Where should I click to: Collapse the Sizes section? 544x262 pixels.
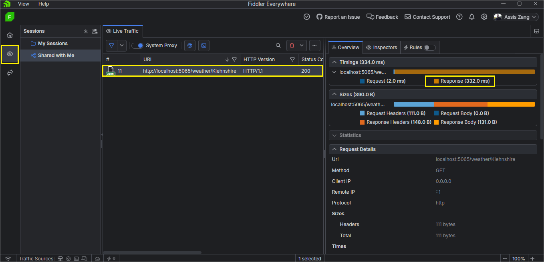pos(334,95)
